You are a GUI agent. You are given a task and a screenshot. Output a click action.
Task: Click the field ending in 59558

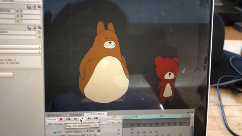[x=8, y=11]
